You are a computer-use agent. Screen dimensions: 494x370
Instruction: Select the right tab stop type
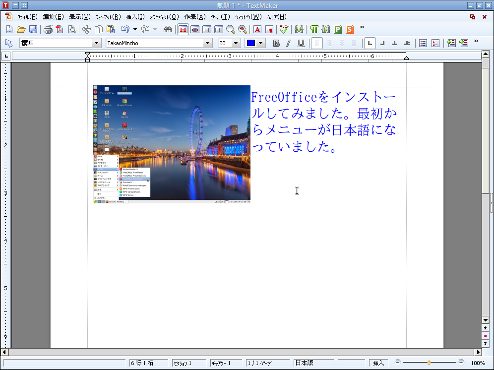pos(382,43)
